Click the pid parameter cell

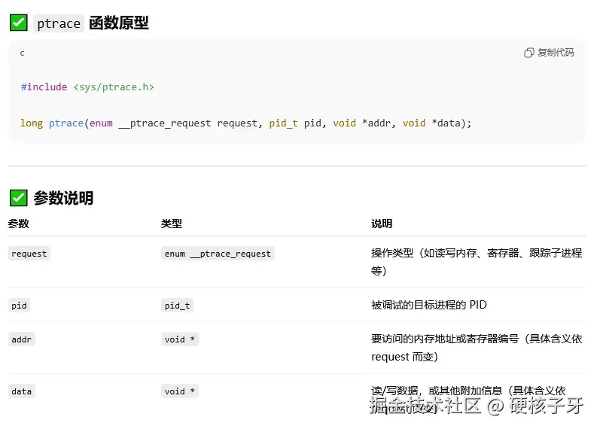coord(19,306)
